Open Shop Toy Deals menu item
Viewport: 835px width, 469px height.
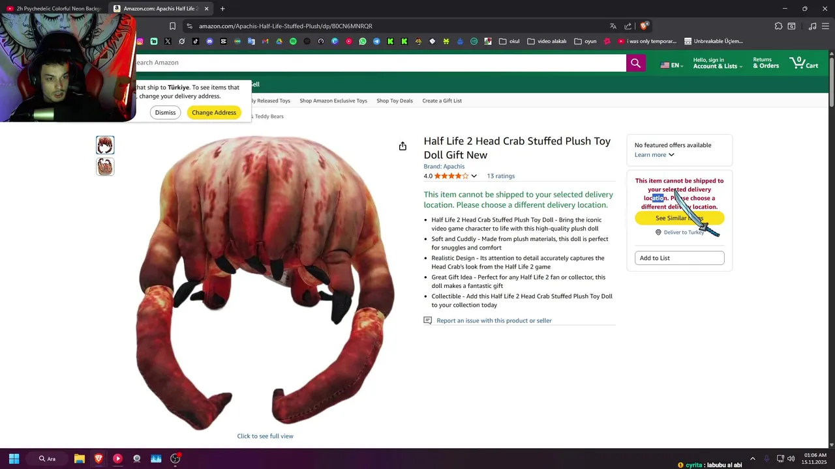395,101
